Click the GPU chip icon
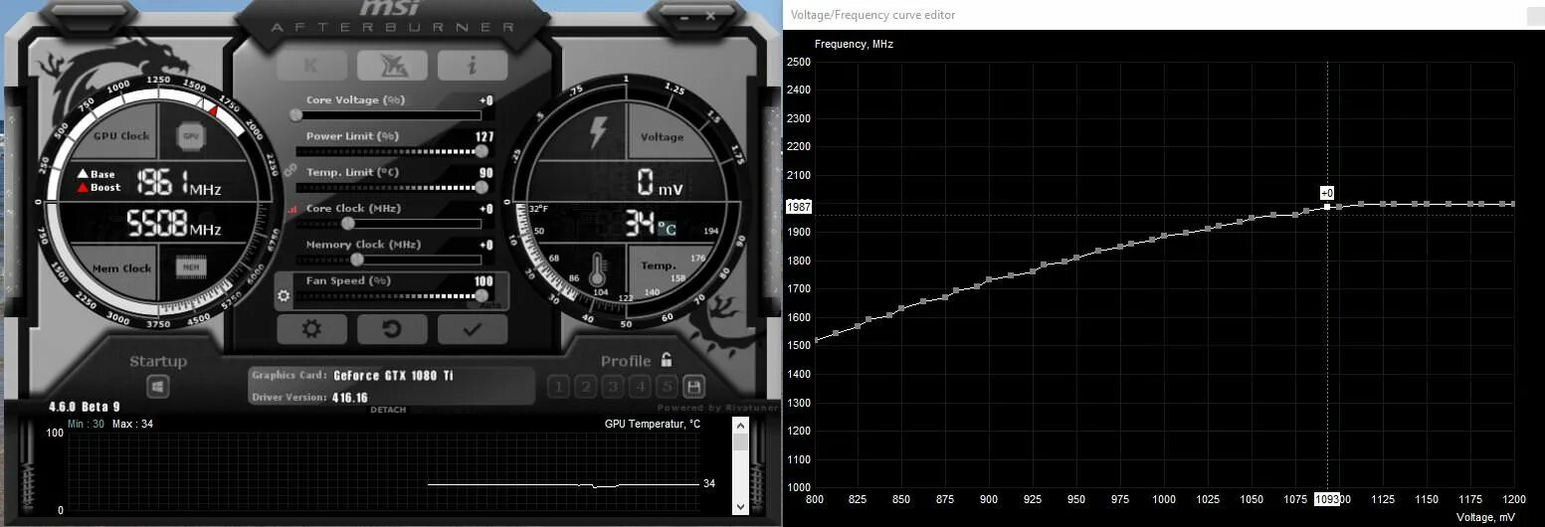 pos(191,135)
